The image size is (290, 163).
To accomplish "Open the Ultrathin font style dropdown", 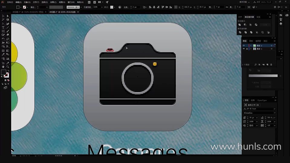I will click(x=275, y=113).
